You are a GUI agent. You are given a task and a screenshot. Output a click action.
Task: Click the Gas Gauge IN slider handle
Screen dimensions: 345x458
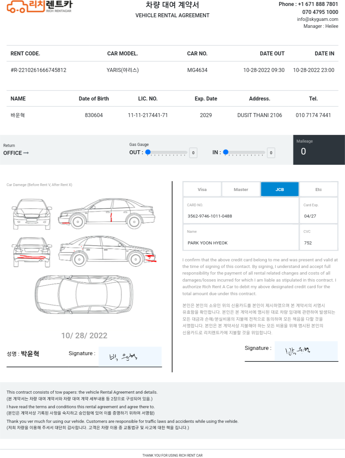click(x=226, y=152)
